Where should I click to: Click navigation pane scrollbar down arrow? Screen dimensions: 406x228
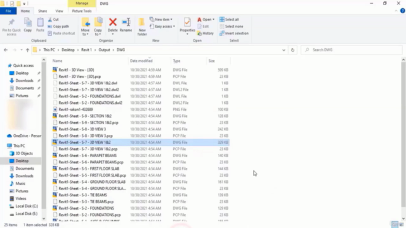[x=44, y=218]
